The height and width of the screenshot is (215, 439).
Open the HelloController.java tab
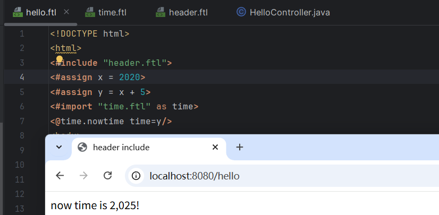[x=289, y=12]
